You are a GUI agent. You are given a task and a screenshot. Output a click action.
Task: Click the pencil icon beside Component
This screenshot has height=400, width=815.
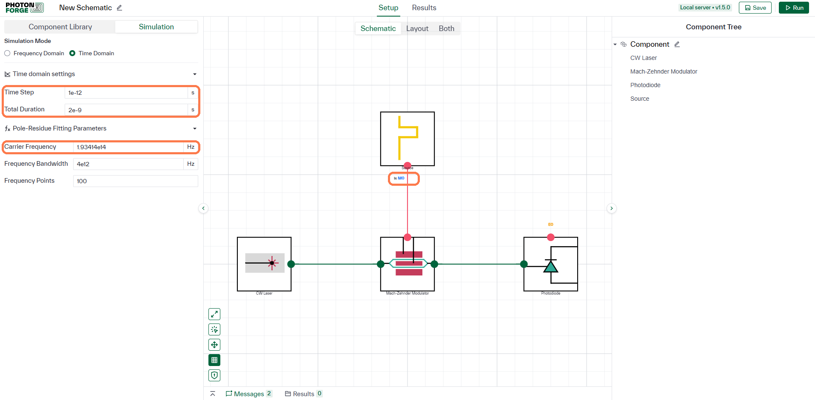(x=677, y=44)
